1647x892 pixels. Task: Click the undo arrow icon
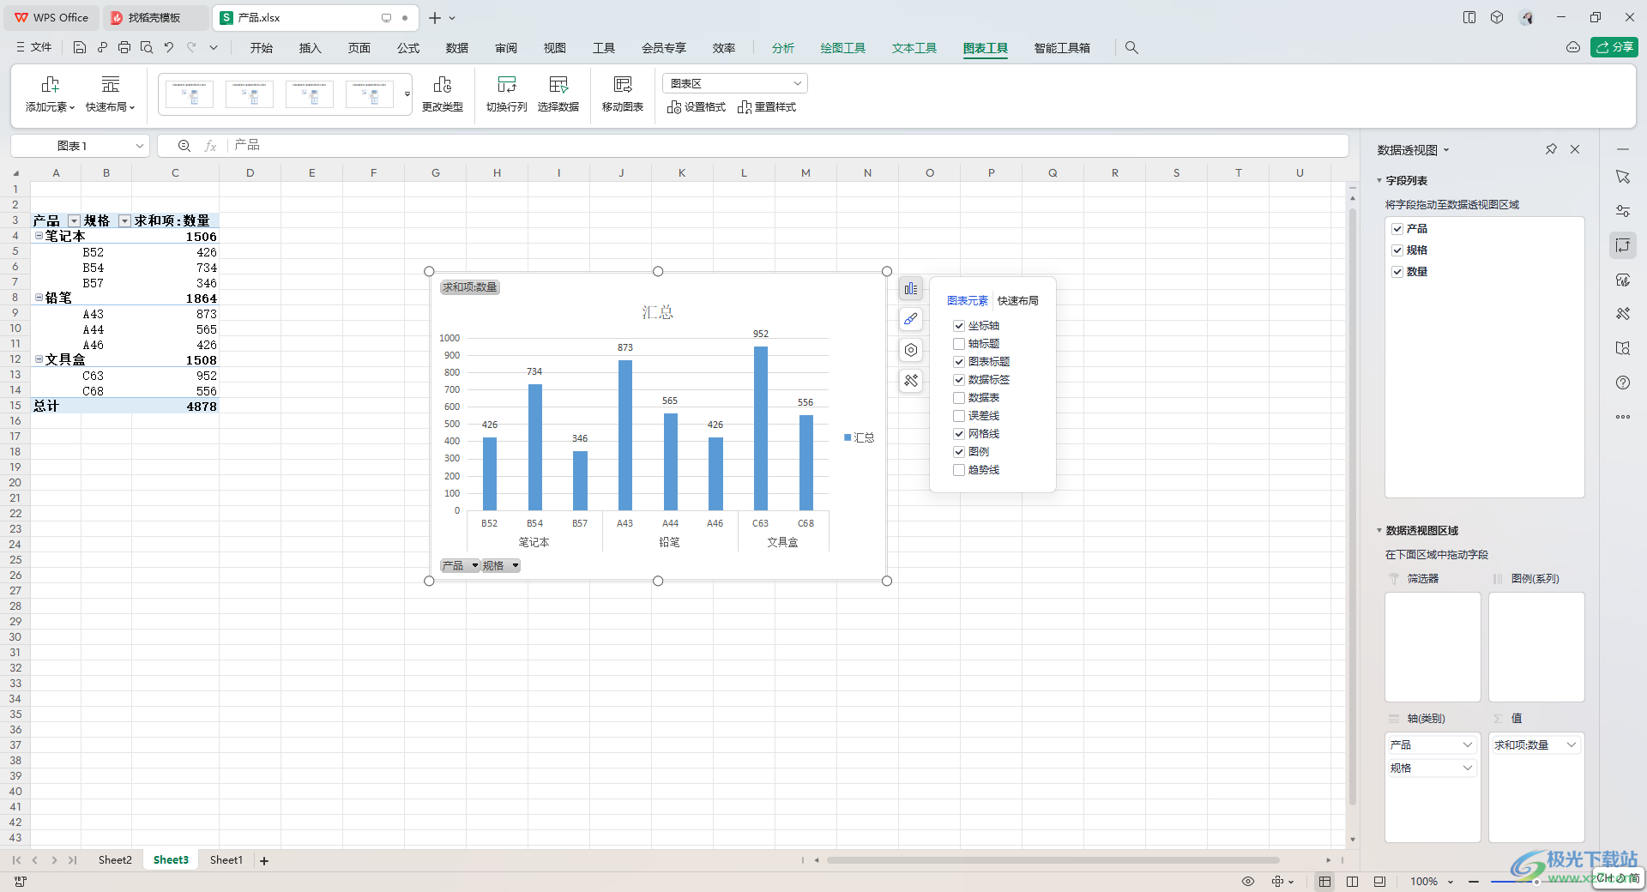pyautogui.click(x=169, y=48)
